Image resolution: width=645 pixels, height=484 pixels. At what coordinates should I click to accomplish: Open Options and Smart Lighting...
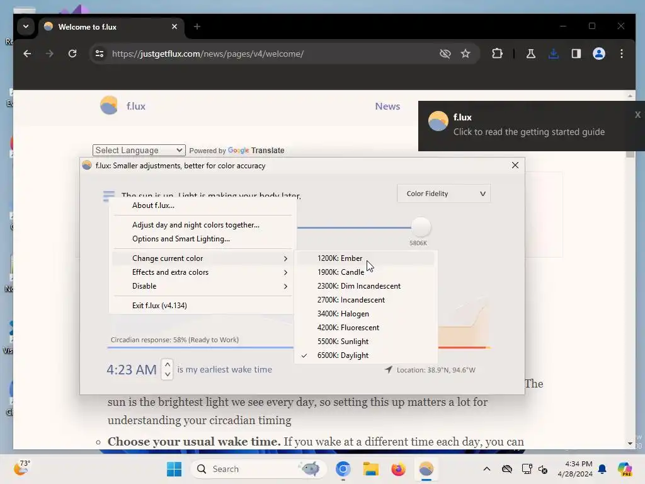pos(202,239)
